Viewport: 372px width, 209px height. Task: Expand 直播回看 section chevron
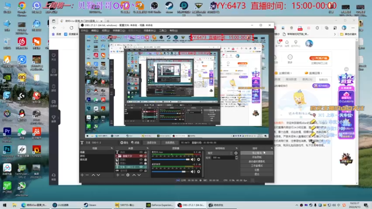[321, 73]
